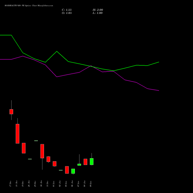
Task: Click the right end of the purple line
Action: [159, 91]
